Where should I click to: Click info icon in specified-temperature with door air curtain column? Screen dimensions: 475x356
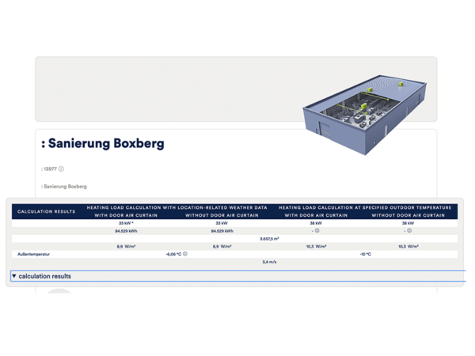point(317,231)
